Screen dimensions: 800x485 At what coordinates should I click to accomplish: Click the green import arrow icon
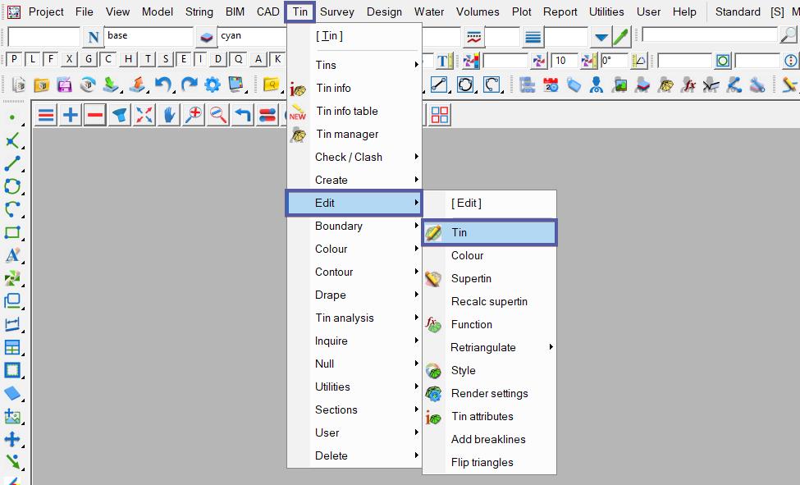(111, 85)
